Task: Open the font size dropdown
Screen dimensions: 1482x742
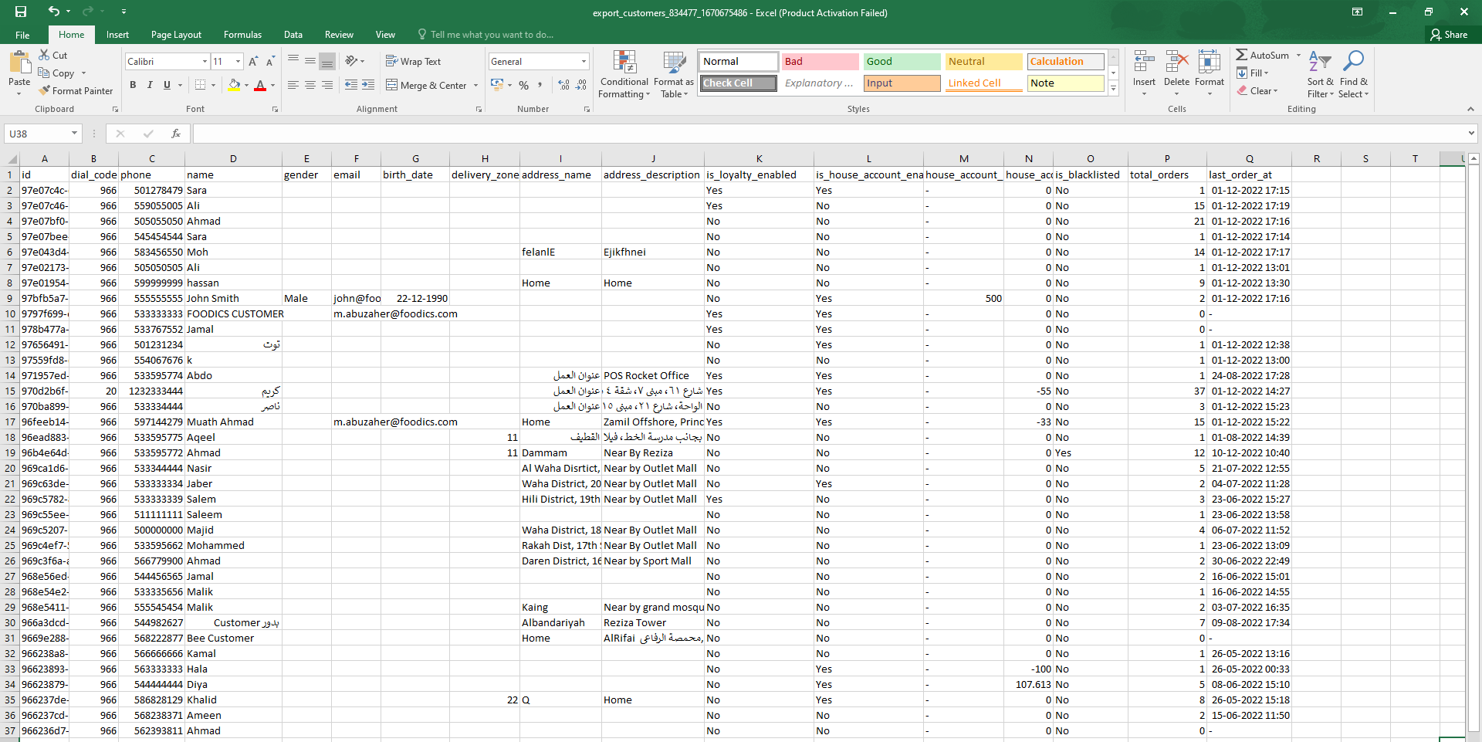Action: click(x=238, y=62)
